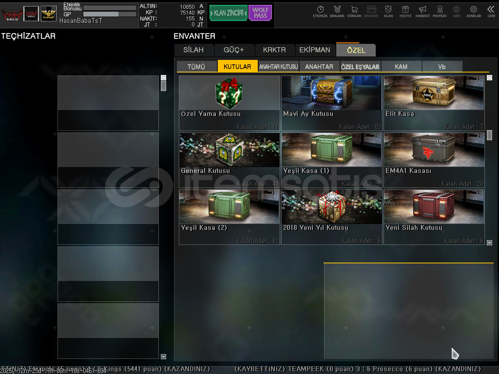This screenshot has height=374, width=499.
Task: Switch to the Silah tab
Action: click(193, 50)
